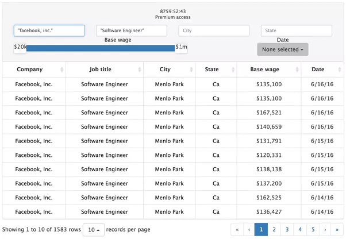The height and width of the screenshot is (239, 346).
Task: Select the $120,331 base wage cell
Action: [x=269, y=155]
